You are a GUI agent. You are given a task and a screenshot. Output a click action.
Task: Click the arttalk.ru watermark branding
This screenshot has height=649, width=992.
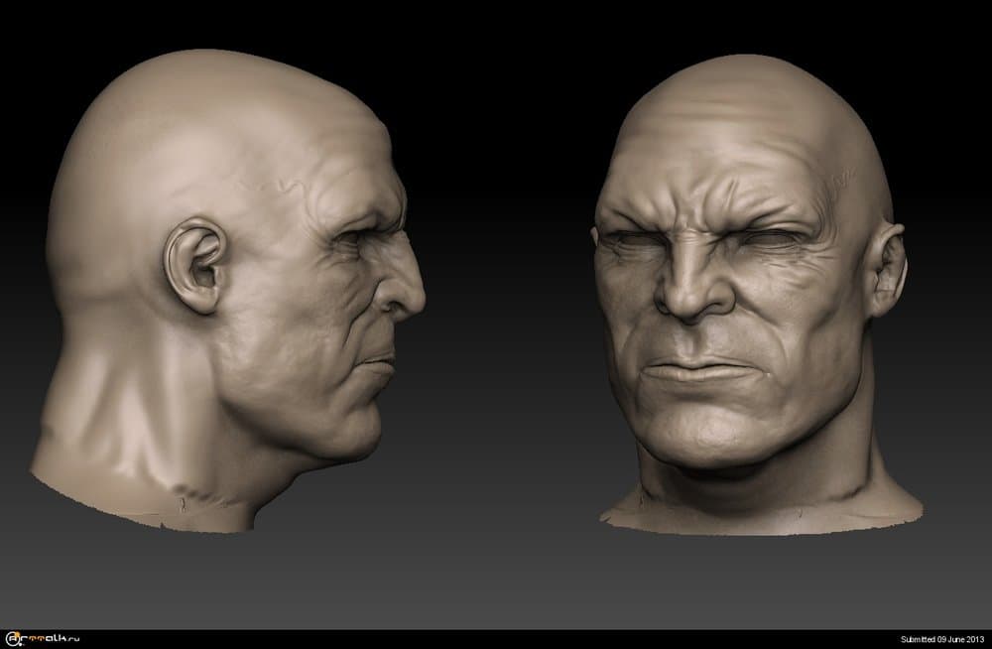tap(40, 639)
